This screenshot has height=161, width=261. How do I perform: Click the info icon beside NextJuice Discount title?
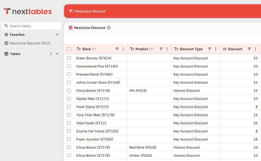109,28
